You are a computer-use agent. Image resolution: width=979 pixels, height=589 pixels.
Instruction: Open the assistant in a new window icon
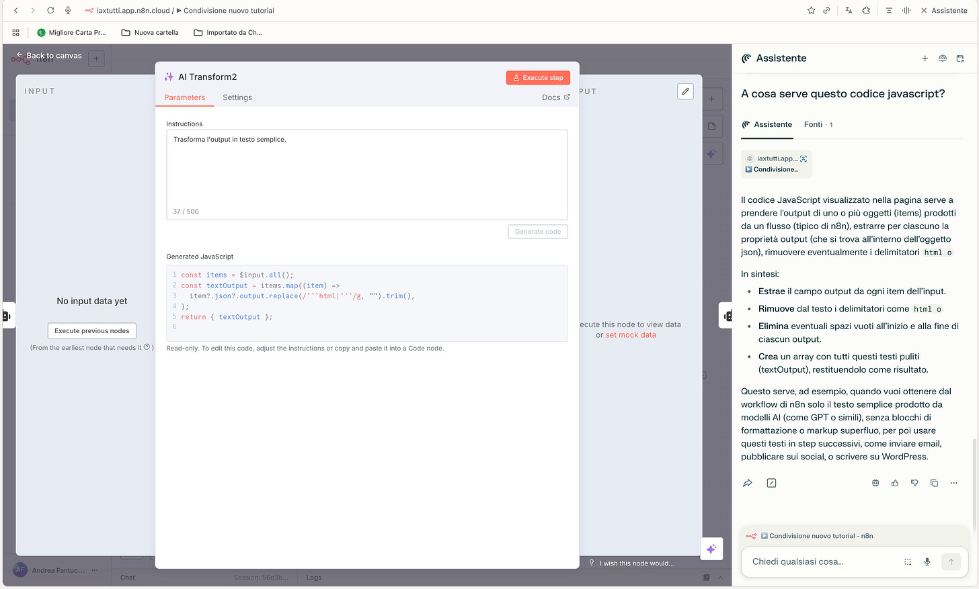click(960, 58)
